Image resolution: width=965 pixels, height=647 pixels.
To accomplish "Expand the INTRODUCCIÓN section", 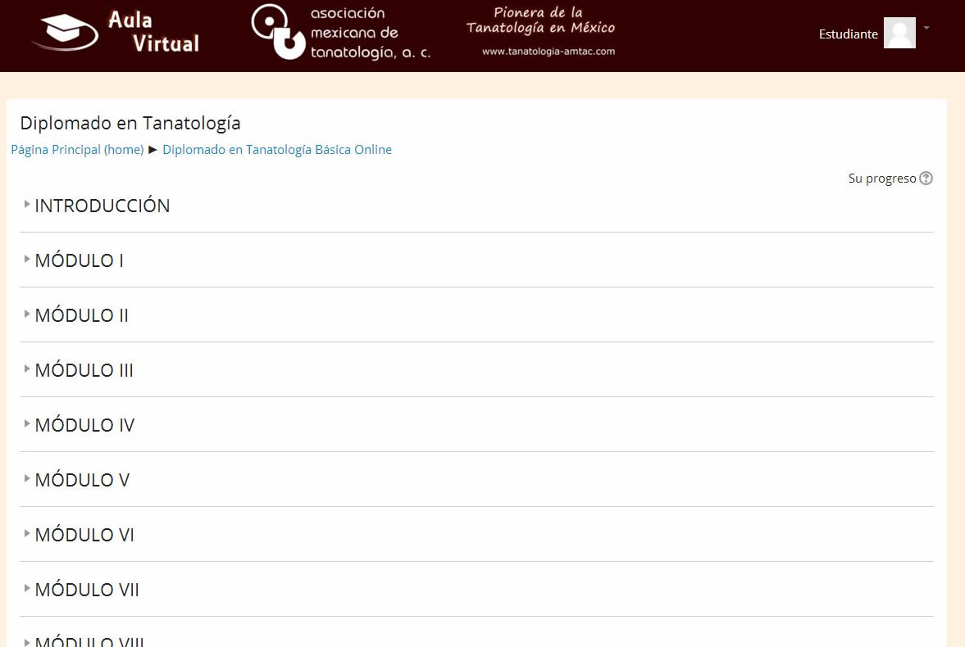I will coord(101,206).
